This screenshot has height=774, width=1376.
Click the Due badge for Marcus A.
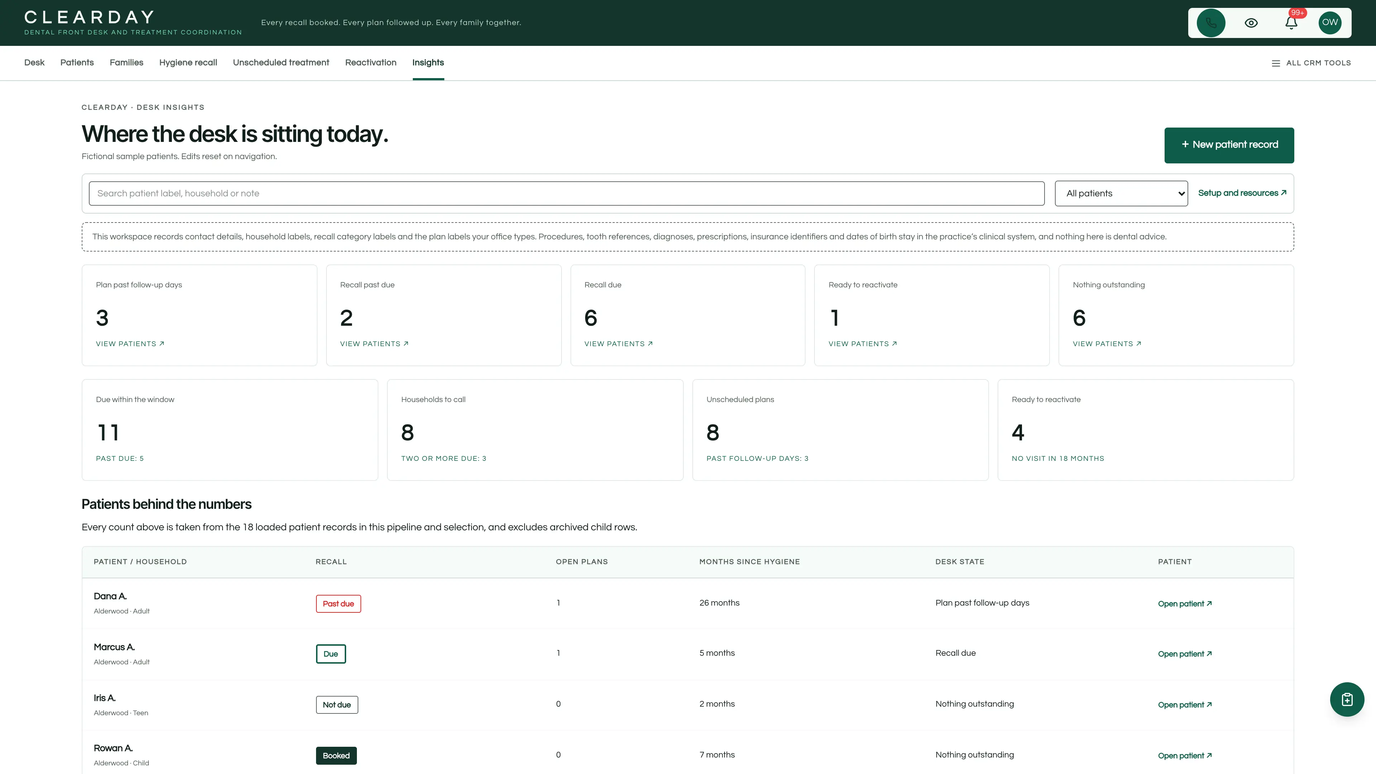tap(331, 654)
